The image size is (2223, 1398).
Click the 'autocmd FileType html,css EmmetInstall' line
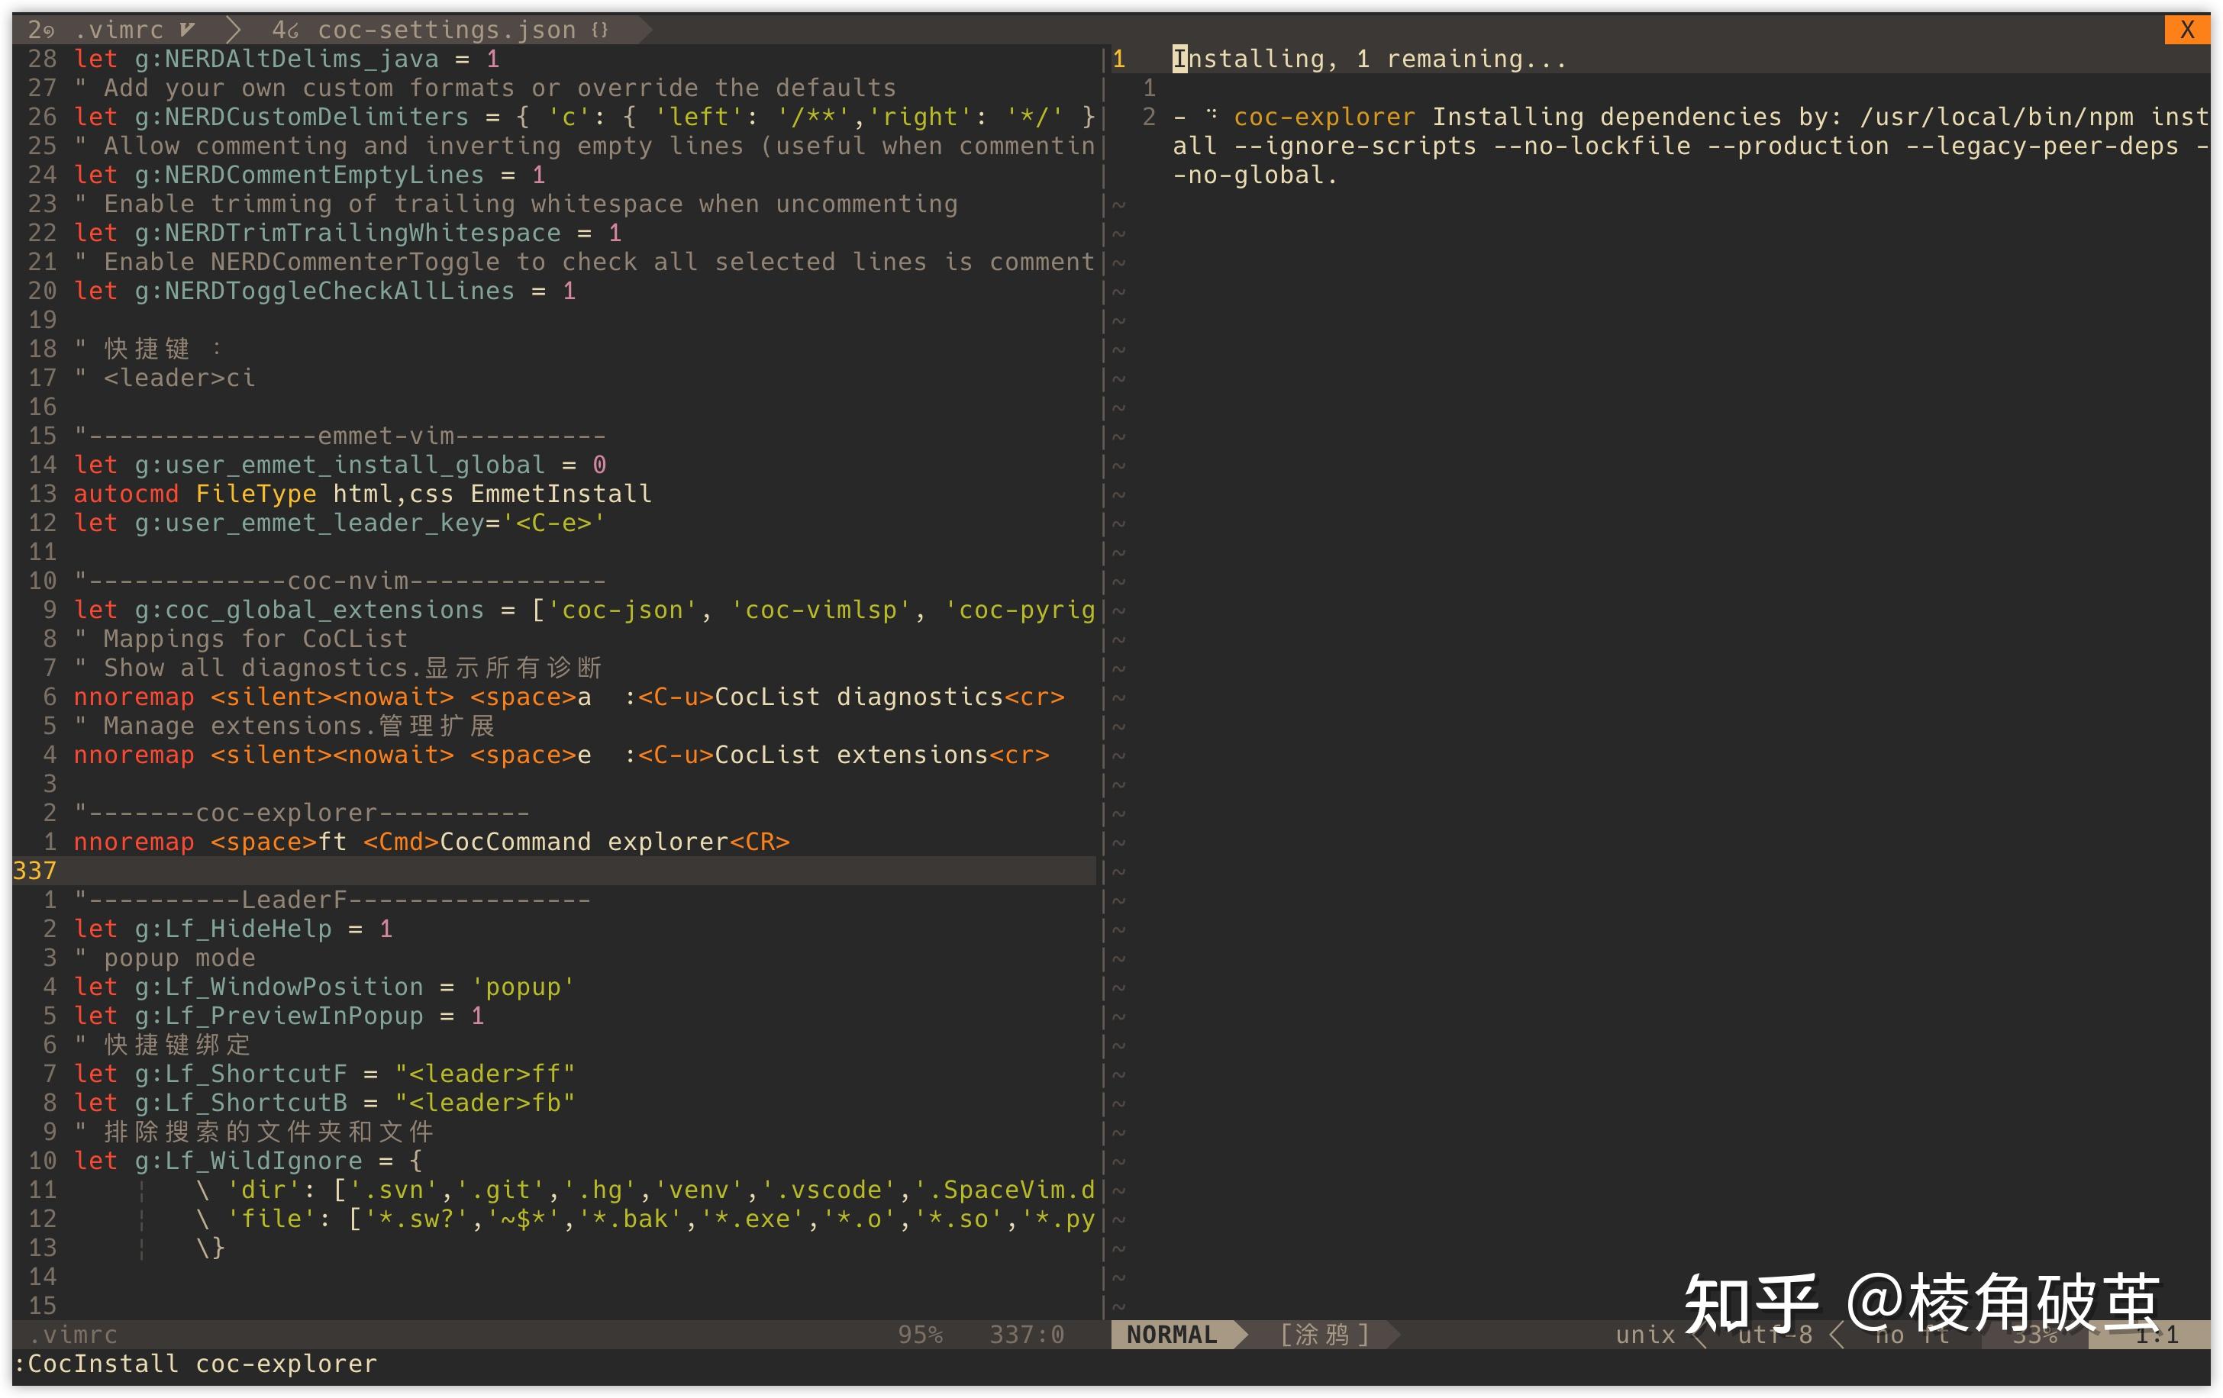click(363, 494)
